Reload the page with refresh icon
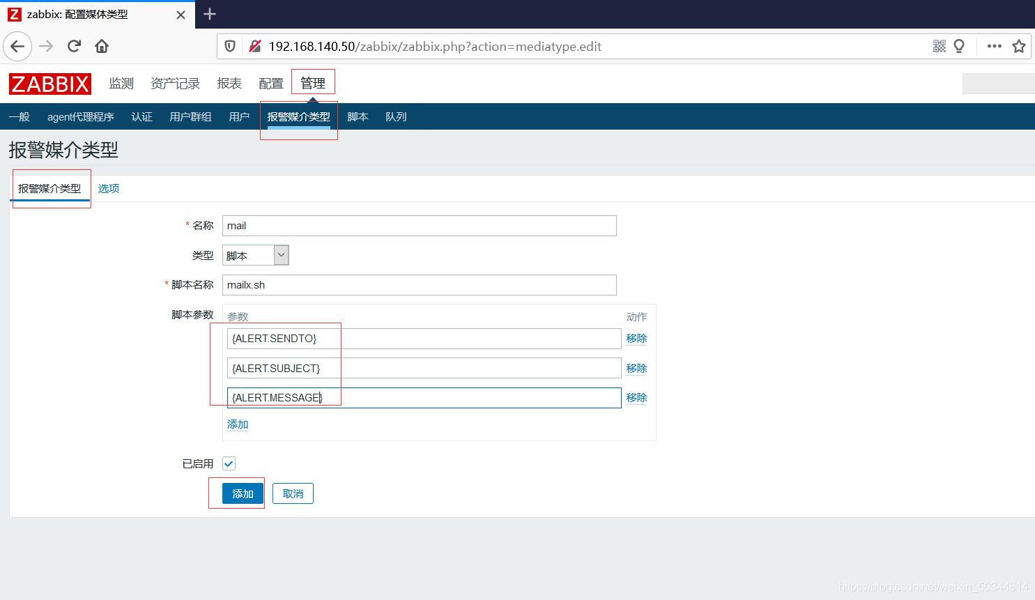Image resolution: width=1035 pixels, height=600 pixels. [74, 47]
